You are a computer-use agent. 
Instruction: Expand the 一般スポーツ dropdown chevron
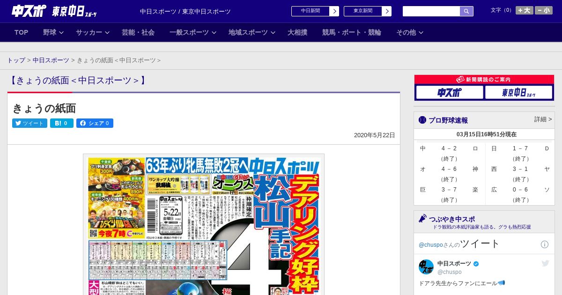pos(214,32)
